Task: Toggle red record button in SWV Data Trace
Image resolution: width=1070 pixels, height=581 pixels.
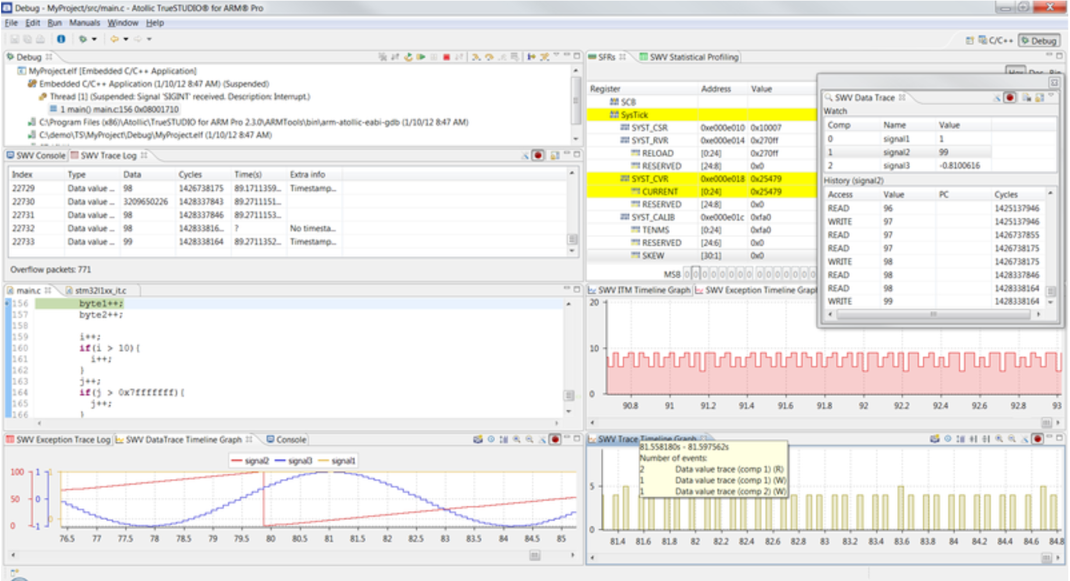Action: point(1010,97)
